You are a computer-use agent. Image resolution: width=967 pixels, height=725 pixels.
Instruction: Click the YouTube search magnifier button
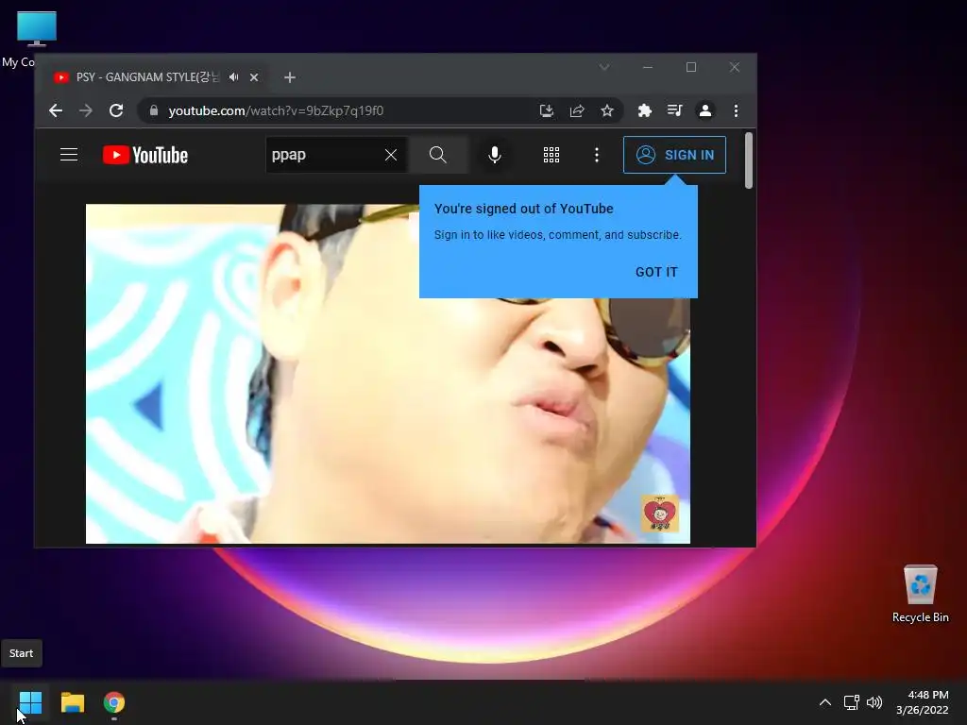point(438,155)
